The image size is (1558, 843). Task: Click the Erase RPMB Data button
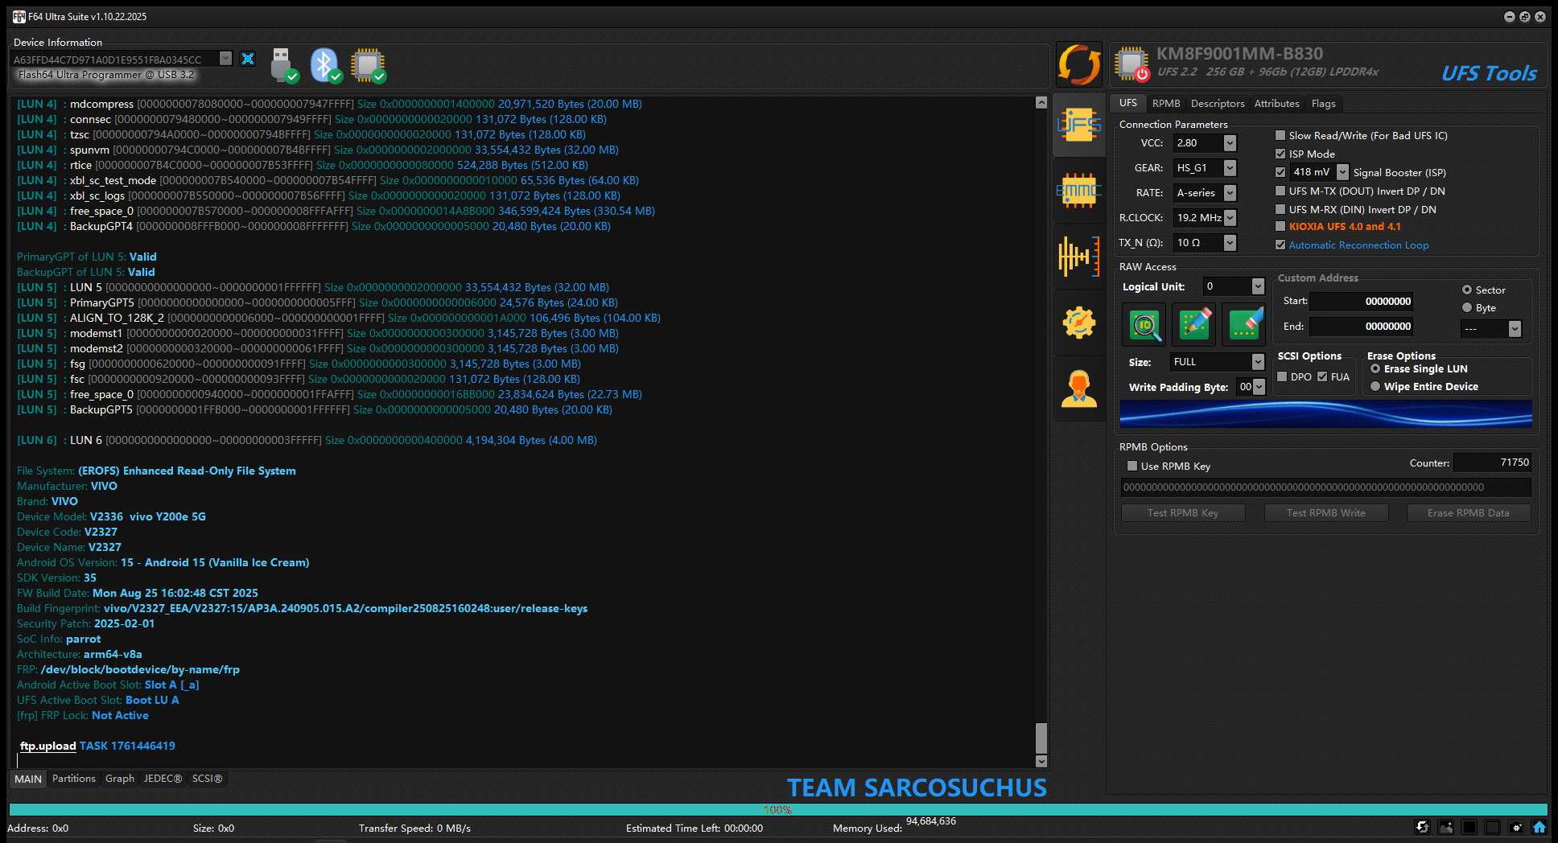(x=1468, y=513)
